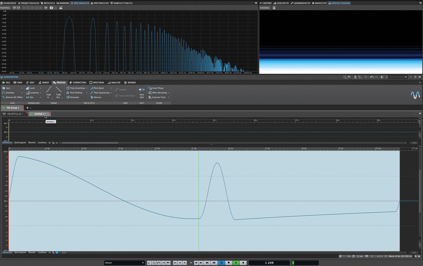Screen dimensions: 423x266
Task: Select the Gain function in the Process ribbon
Action: click(7, 88)
